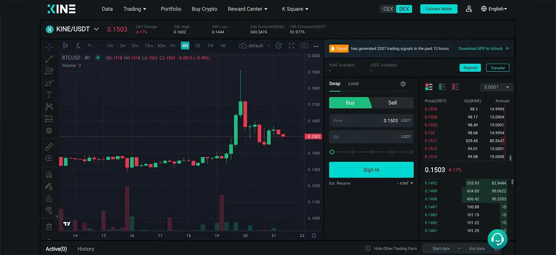Click the ruler measure tool
The width and height of the screenshot is (556, 255).
click(49, 146)
